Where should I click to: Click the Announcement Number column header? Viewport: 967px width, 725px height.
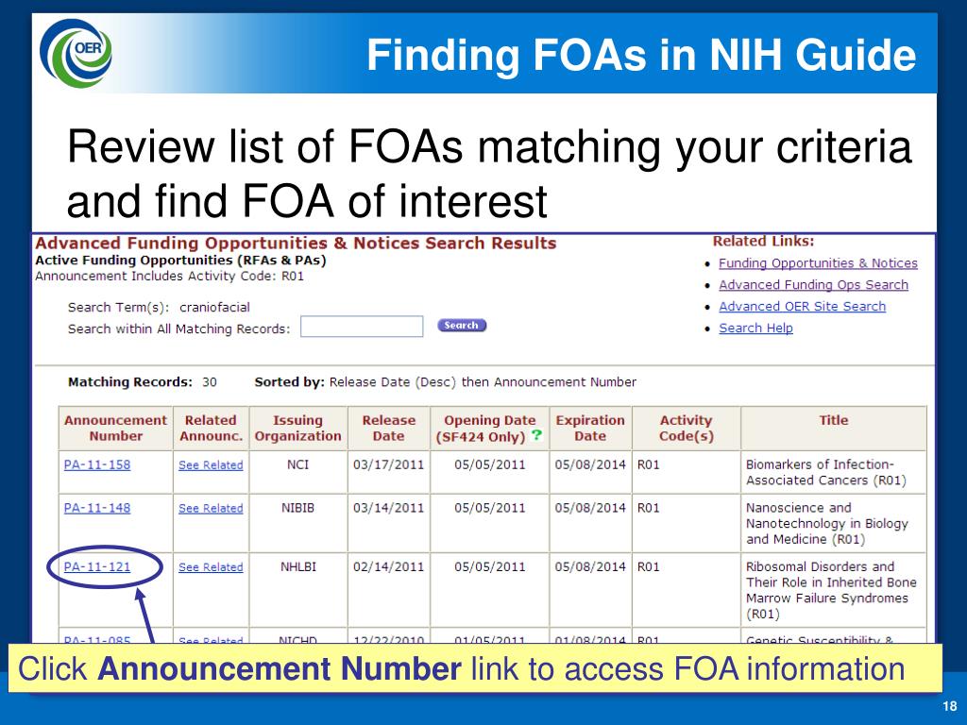pyautogui.click(x=116, y=428)
